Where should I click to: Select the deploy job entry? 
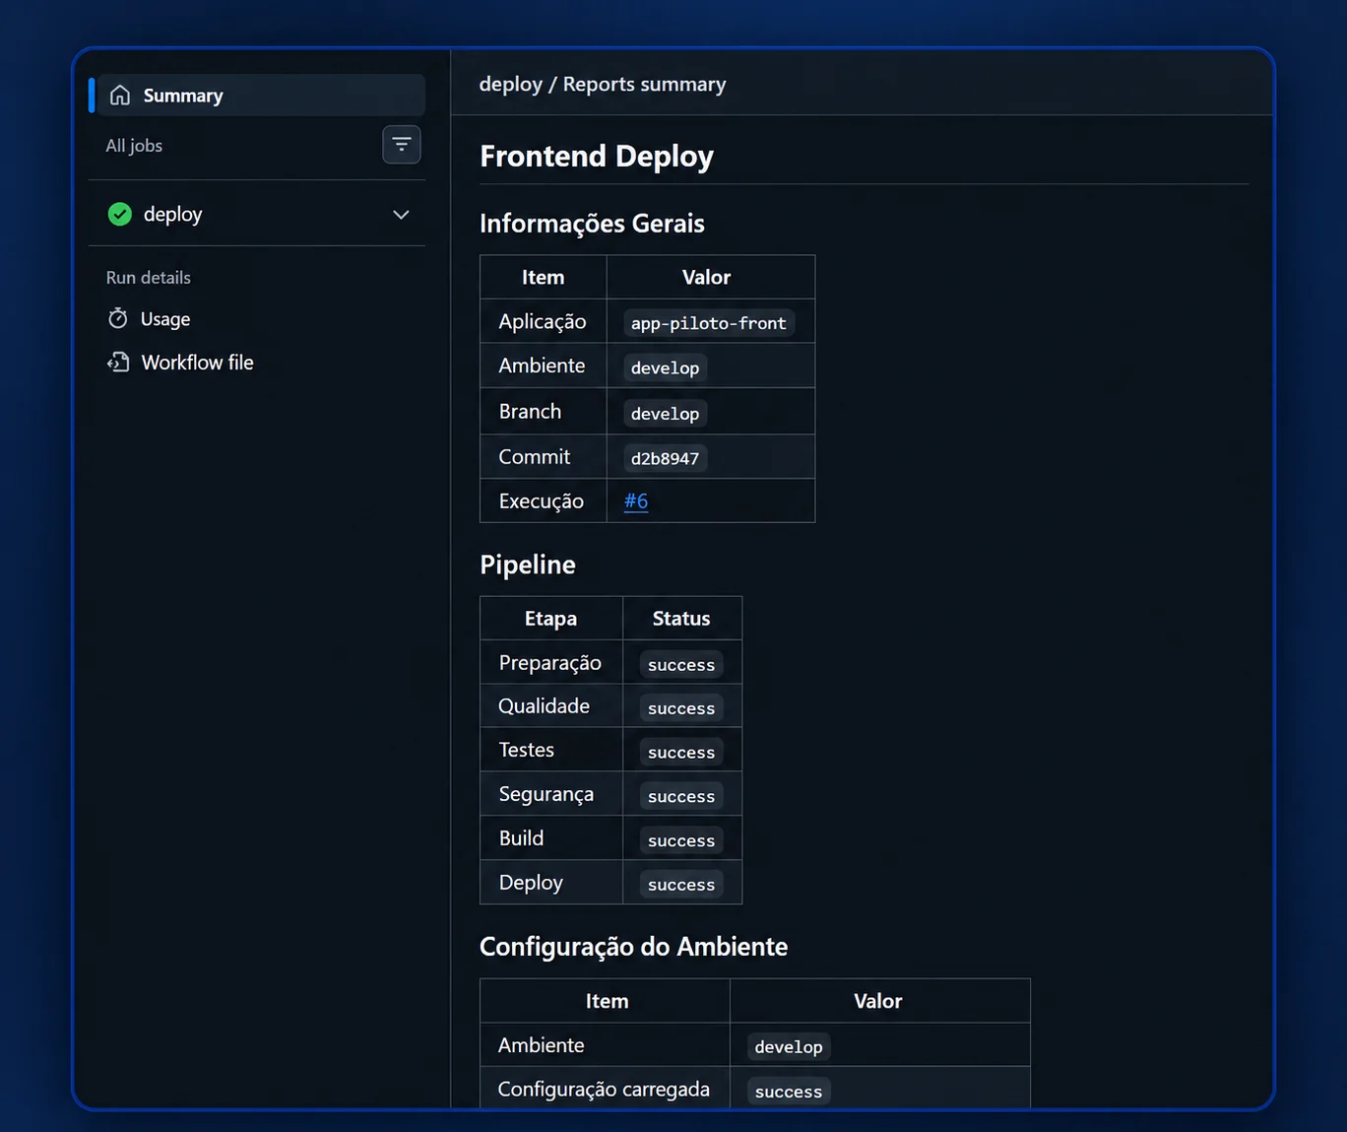(x=258, y=214)
